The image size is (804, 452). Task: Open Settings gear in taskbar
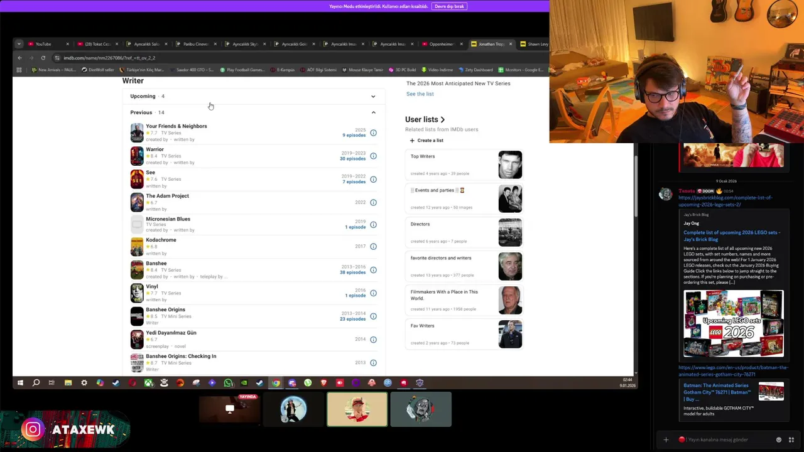pyautogui.click(x=84, y=383)
